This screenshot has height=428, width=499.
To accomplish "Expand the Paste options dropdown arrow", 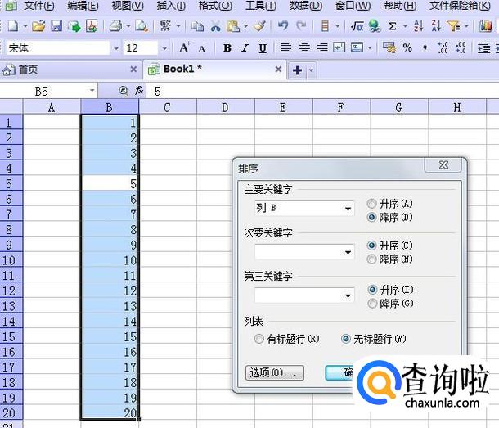I will [x=245, y=26].
